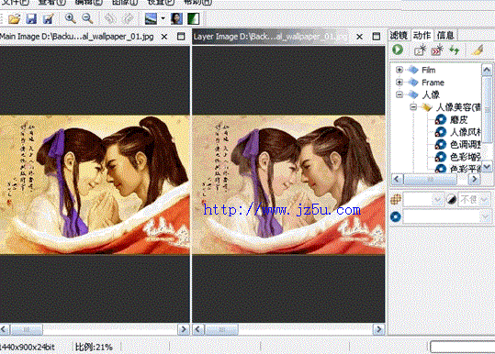This screenshot has height=354, width=495.
Task: Click the Layer Image pane's scroll left arrow
Action: tap(198, 330)
